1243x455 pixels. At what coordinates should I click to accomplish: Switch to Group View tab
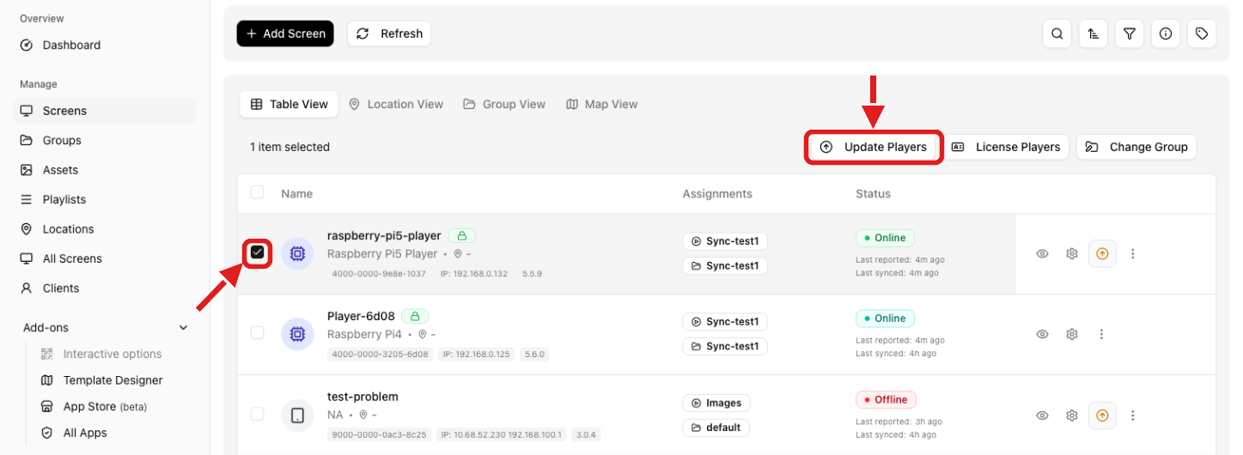click(504, 104)
